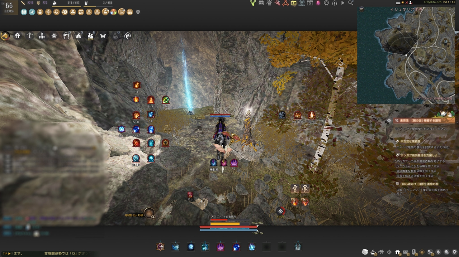The height and width of the screenshot is (257, 459).
Task: Open the maid hair silhouette icon
Action: pyautogui.click(x=66, y=35)
